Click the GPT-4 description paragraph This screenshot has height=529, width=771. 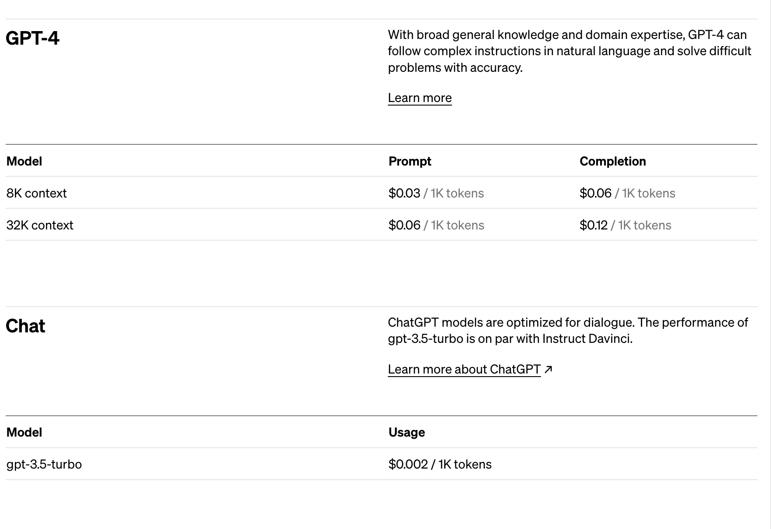(x=569, y=51)
